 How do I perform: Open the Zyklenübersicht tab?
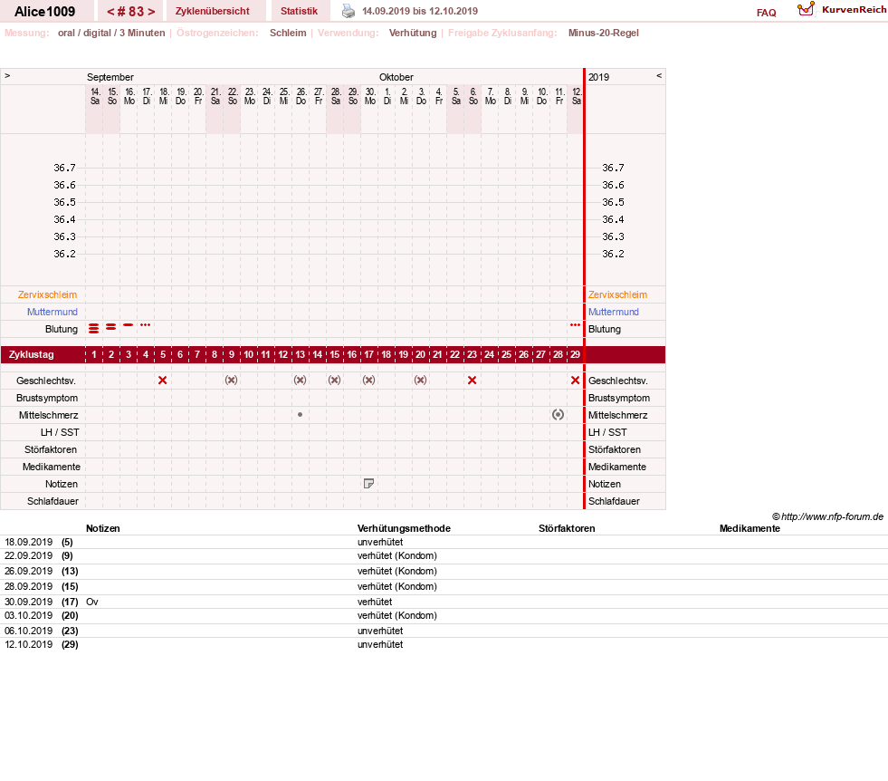pyautogui.click(x=213, y=11)
